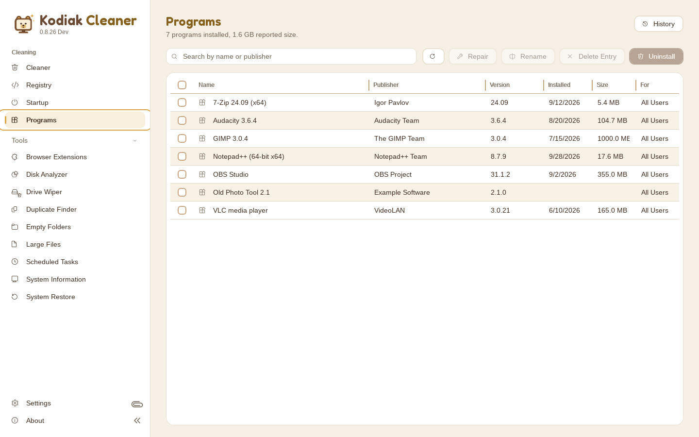699x437 pixels.
Task: Click package icon beside OBS Studio
Action: (x=202, y=174)
